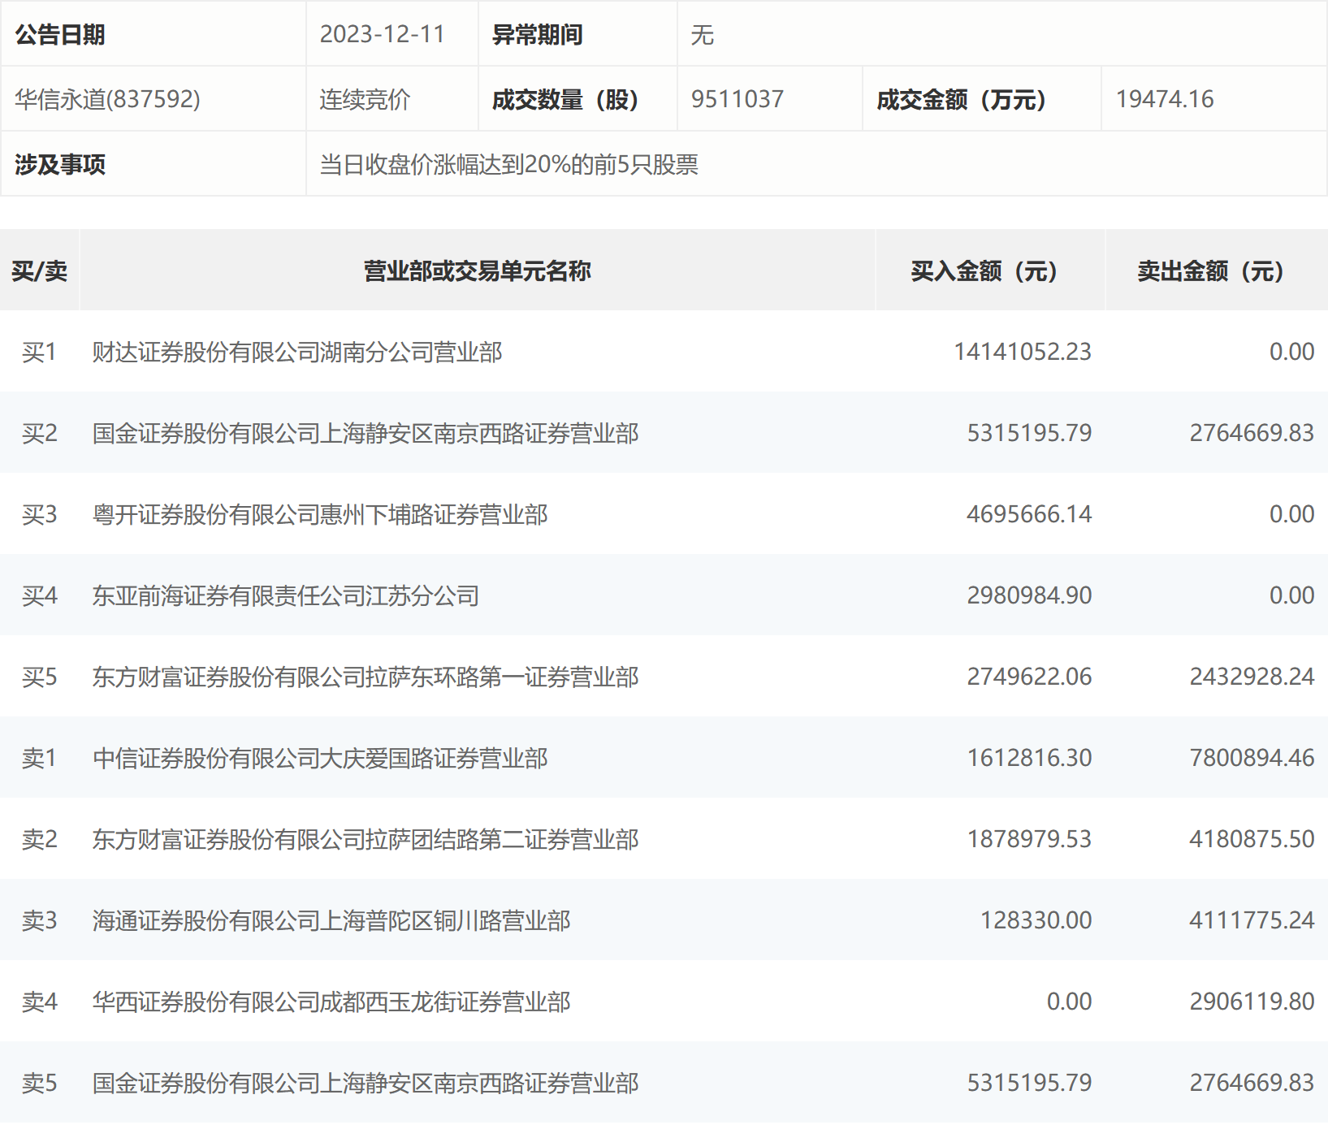Image resolution: width=1328 pixels, height=1125 pixels.
Task: Select the 卖1 rank label
Action: (x=40, y=758)
